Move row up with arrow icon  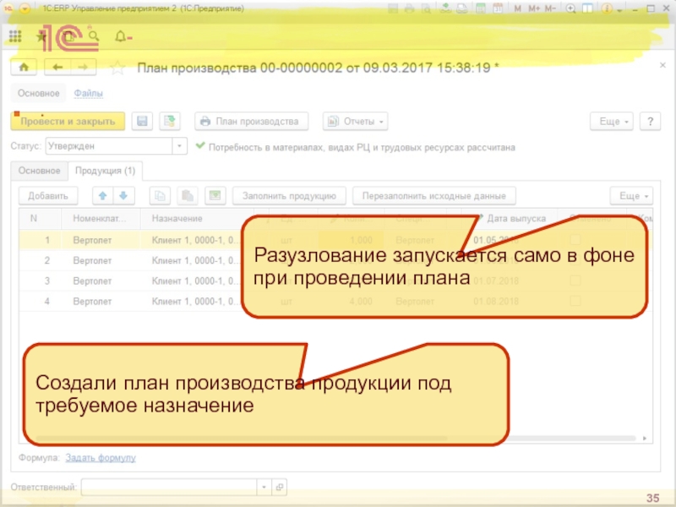103,195
